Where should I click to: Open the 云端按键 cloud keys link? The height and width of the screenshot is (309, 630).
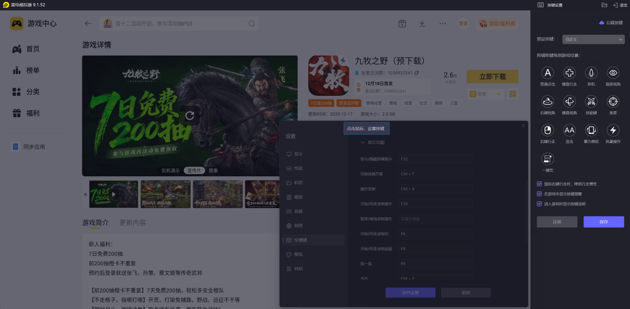(x=611, y=23)
